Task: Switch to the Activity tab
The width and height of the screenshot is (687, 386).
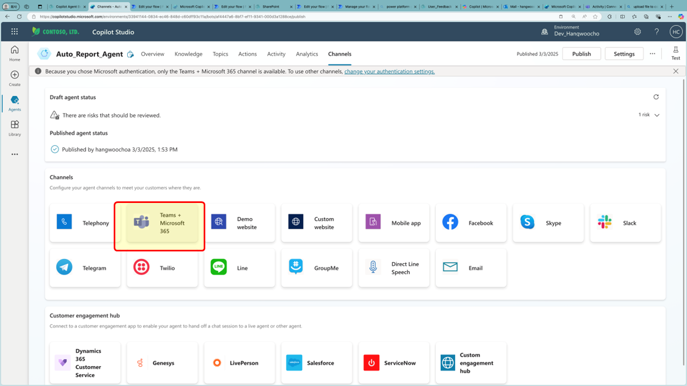Action: [276, 54]
